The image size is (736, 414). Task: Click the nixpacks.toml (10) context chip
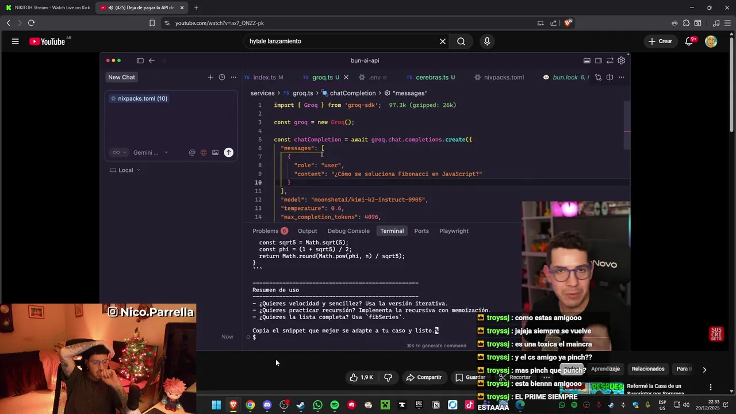point(139,98)
